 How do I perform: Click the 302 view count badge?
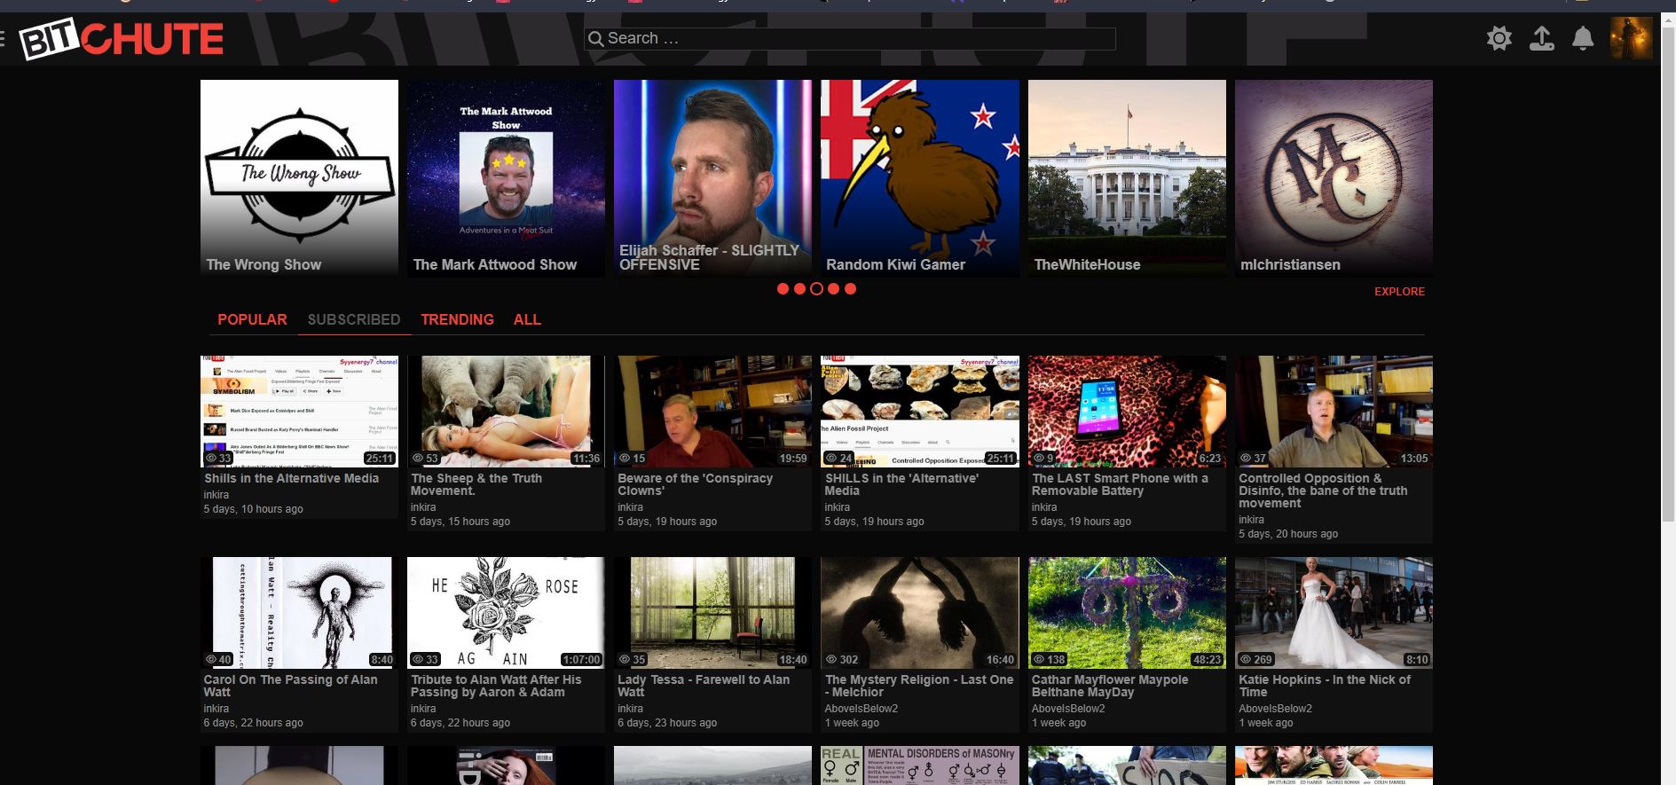[842, 660]
